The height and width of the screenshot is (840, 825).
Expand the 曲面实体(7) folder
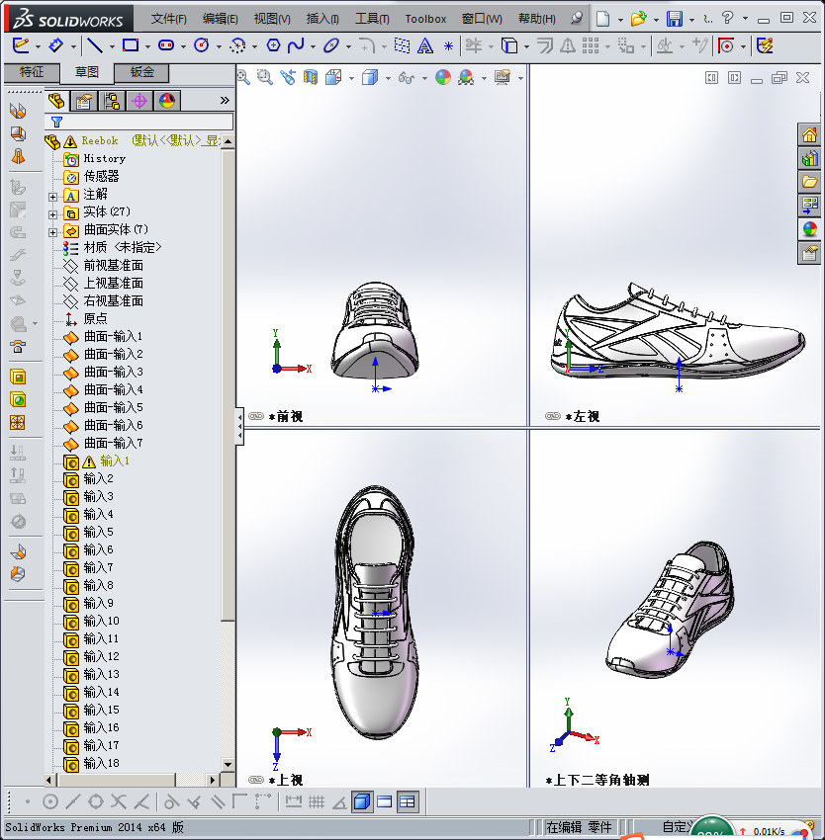(x=52, y=232)
